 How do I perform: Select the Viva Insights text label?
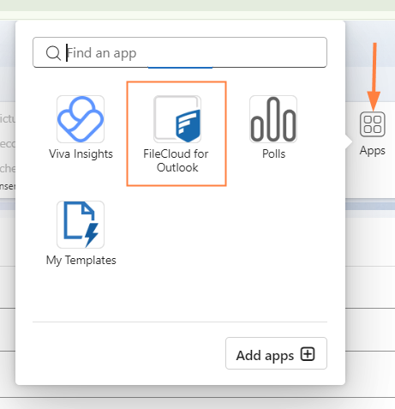click(81, 153)
